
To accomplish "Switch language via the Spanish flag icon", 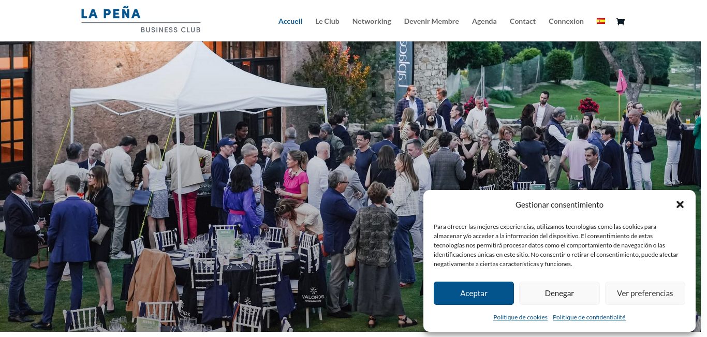I will 601,21.
